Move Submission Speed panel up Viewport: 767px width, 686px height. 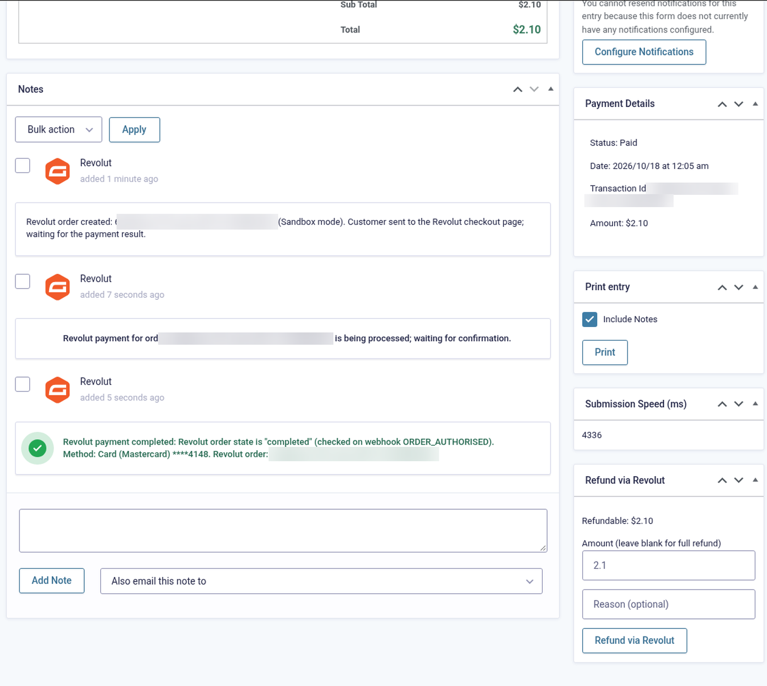(722, 404)
